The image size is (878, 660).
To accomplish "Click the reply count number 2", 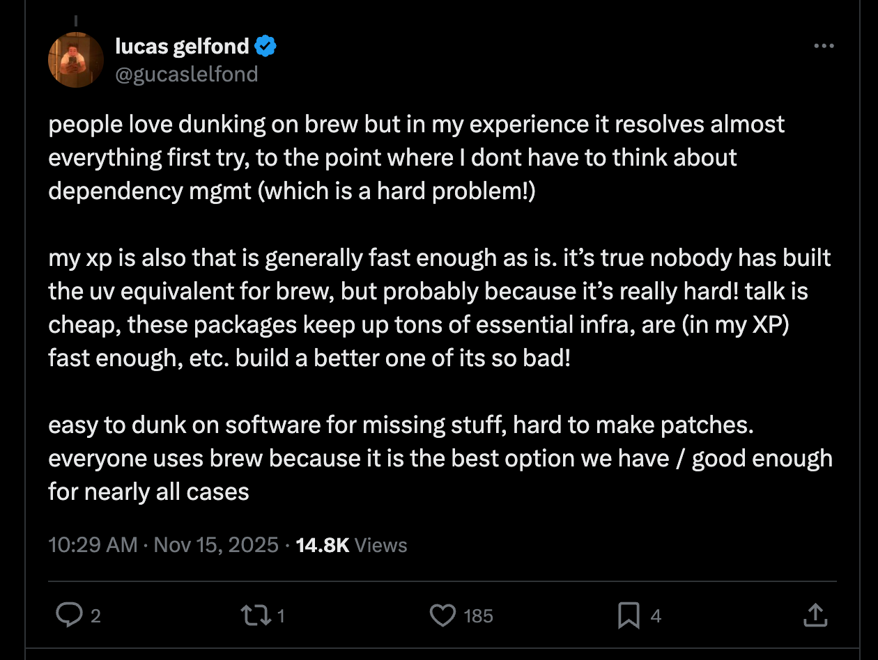I will point(95,616).
